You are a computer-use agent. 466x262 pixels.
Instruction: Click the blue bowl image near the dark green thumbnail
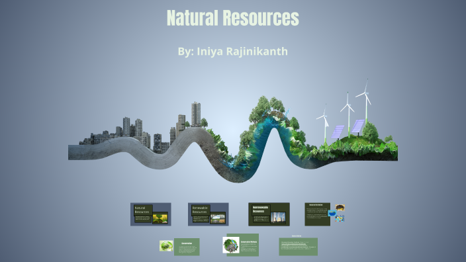point(332,213)
